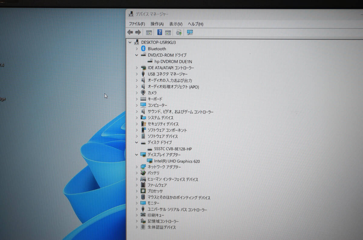
Task: Collapse the DVD/CD-ROM ドライブ category
Action: (137, 55)
